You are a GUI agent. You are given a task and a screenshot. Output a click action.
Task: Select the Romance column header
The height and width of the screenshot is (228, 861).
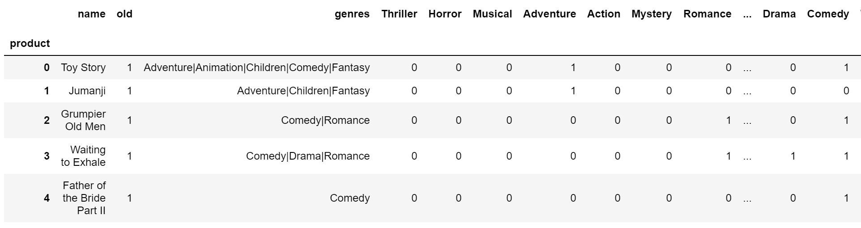point(707,14)
